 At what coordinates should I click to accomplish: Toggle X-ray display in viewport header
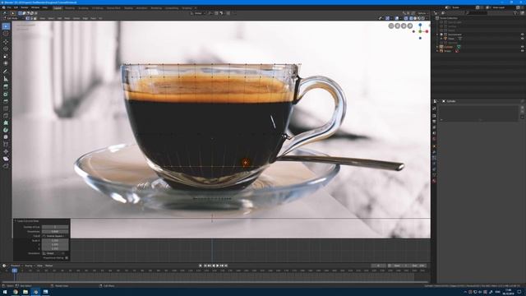point(406,18)
